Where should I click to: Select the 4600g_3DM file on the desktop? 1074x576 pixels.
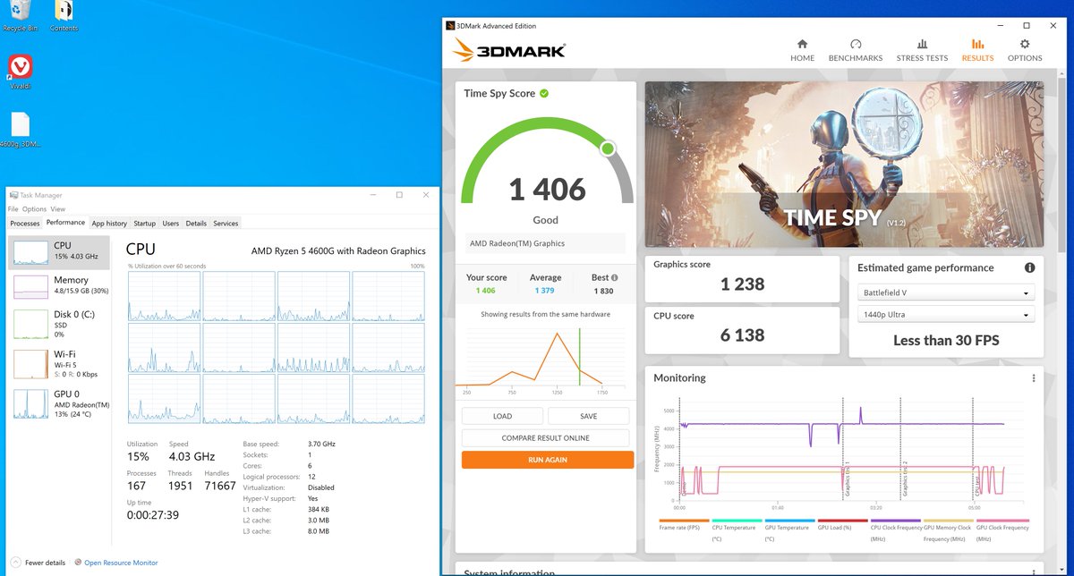[21, 131]
